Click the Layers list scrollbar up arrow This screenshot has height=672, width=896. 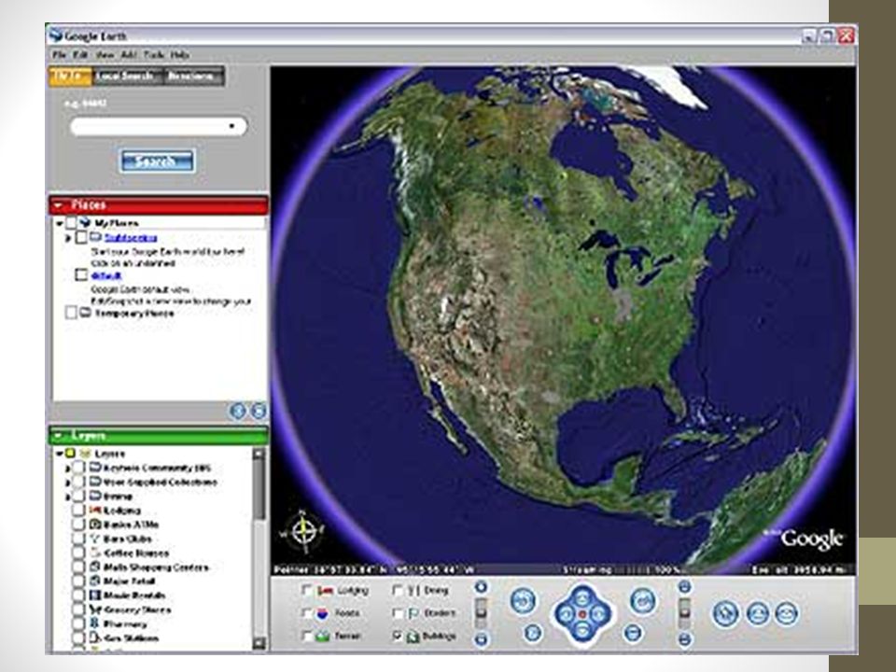259,455
